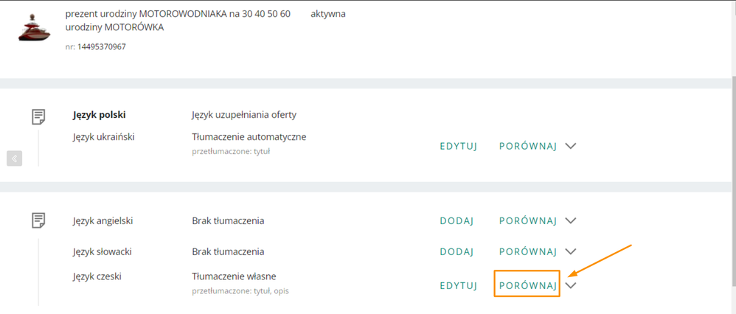Select the Język polski row label
This screenshot has height=314, width=736.
tap(100, 115)
